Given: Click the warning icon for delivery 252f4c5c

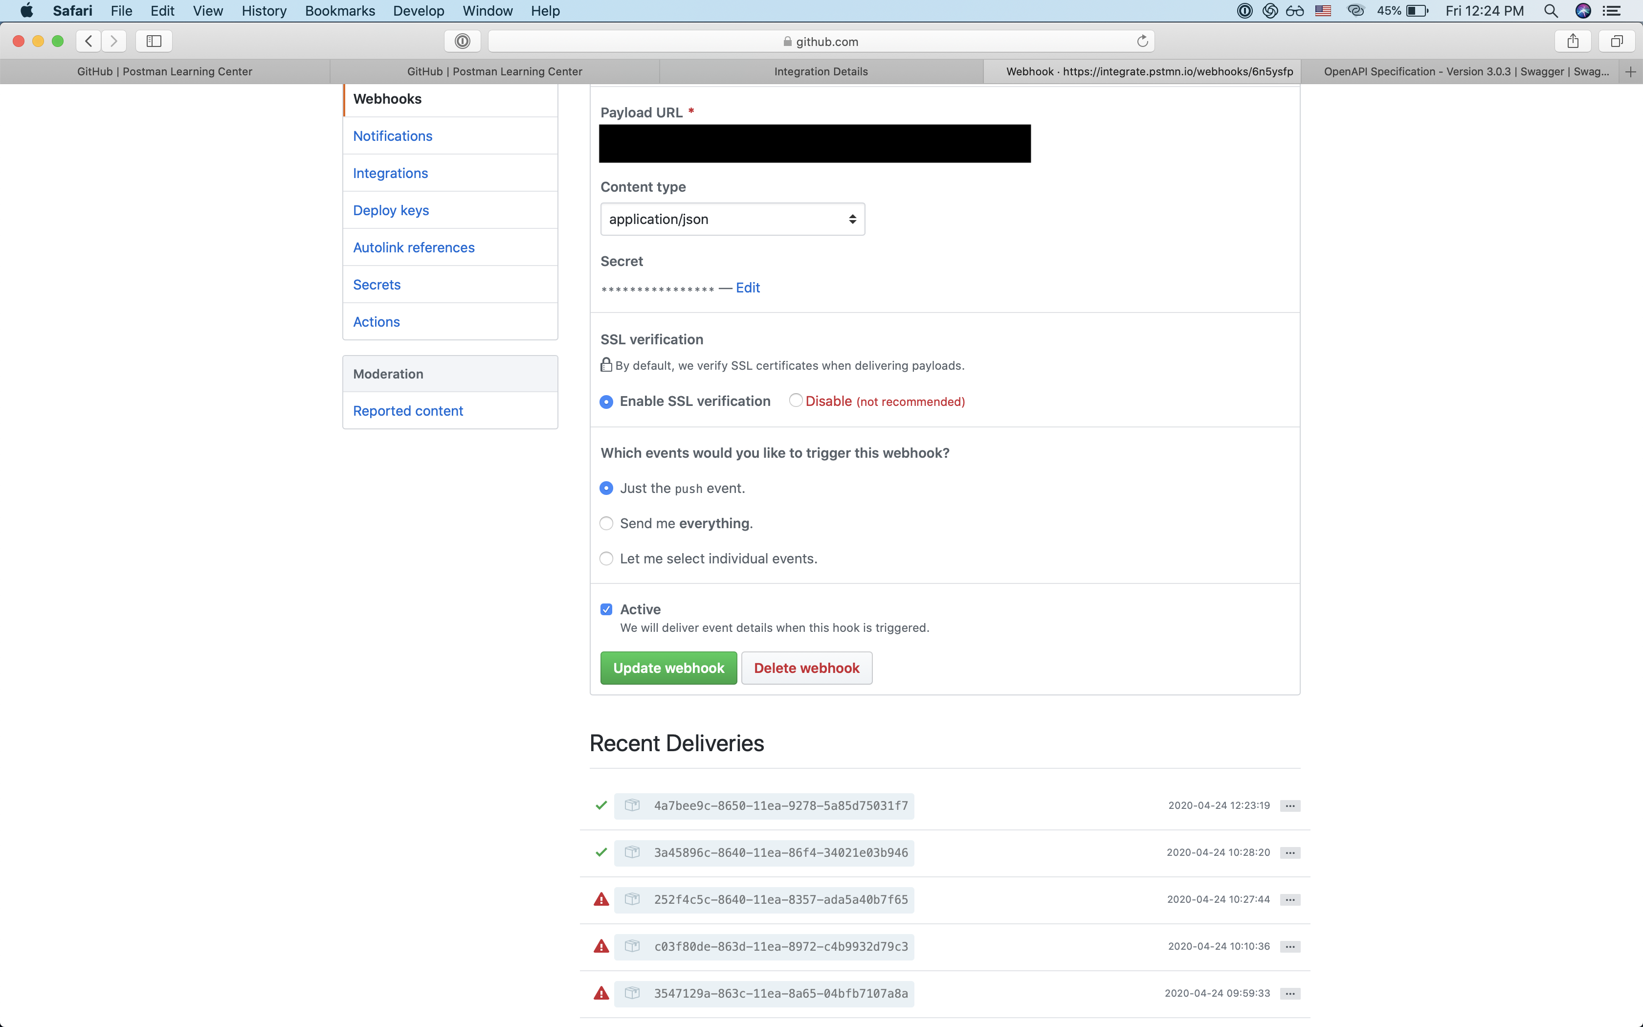Looking at the screenshot, I should click(601, 899).
